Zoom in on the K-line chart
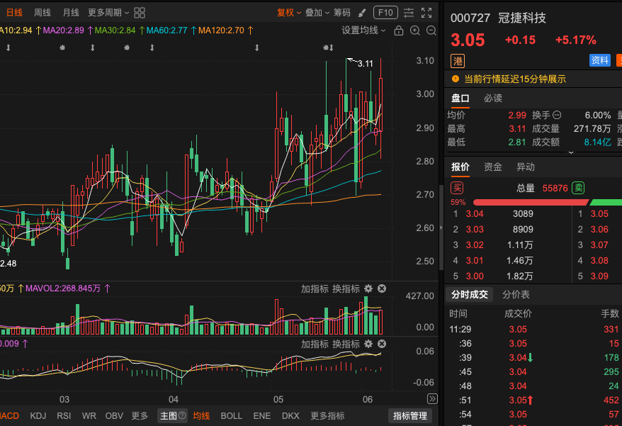622x426 pixels. [415, 30]
